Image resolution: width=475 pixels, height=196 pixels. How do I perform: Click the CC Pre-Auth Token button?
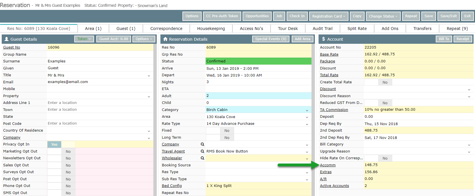point(222,16)
